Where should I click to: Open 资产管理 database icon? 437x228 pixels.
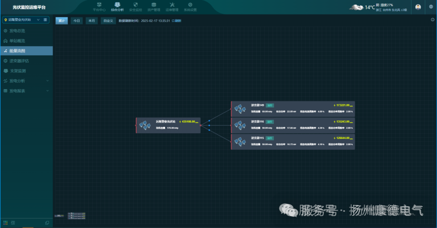point(154,6)
